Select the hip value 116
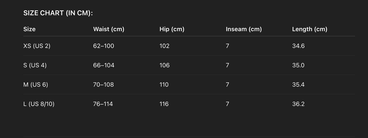Screen dimensions: 368x138 (164, 104)
